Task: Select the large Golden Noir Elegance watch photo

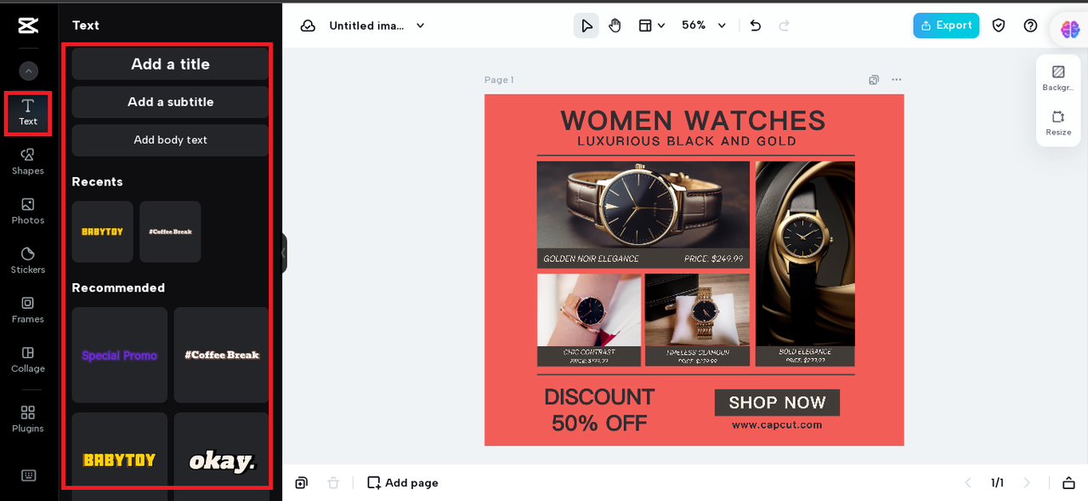Action: (x=643, y=205)
